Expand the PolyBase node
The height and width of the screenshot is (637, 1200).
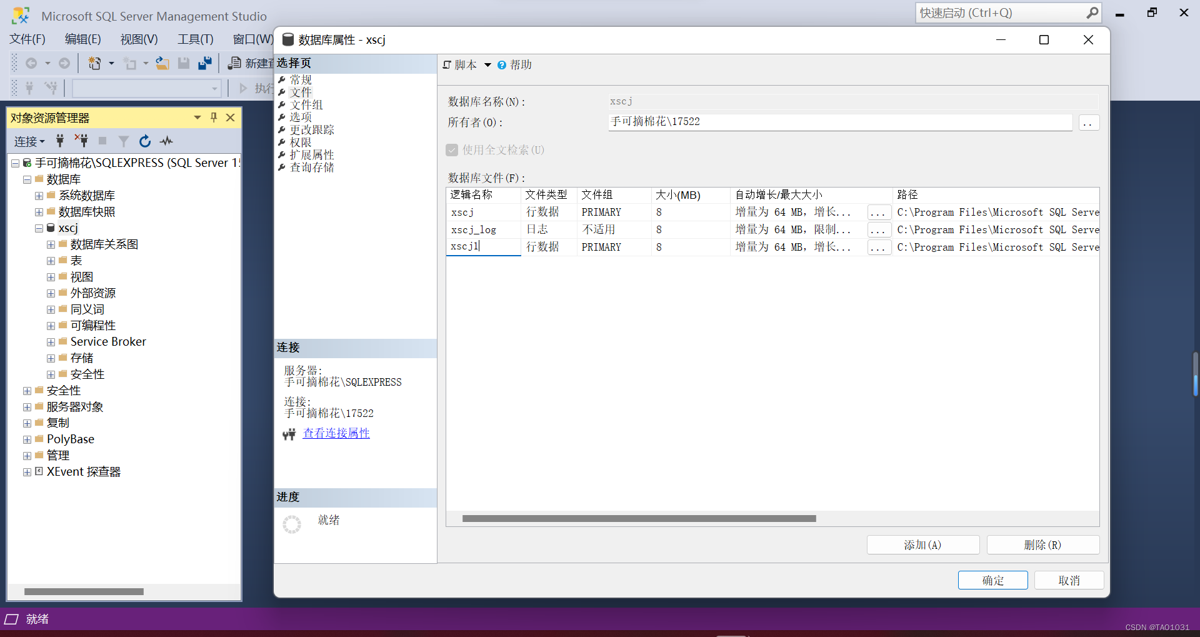coord(27,439)
